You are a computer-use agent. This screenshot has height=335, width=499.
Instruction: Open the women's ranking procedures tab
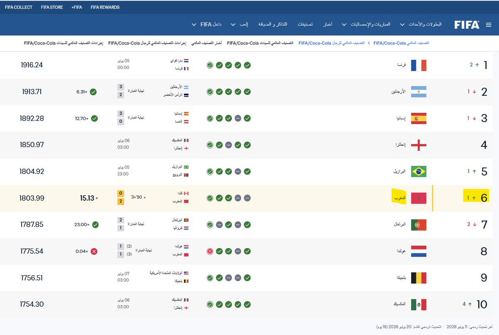click(64, 43)
